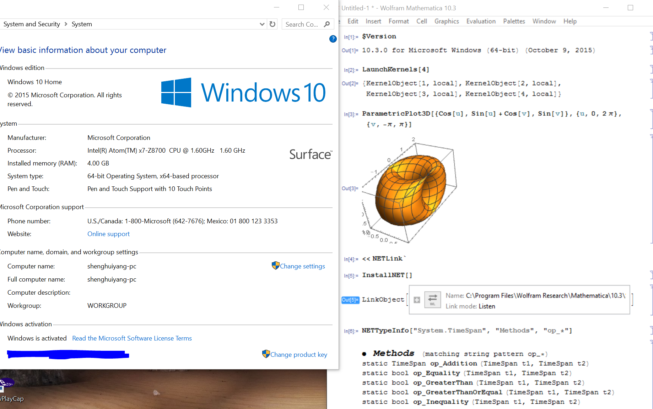Click the op_Inequality method line

[x=471, y=402]
